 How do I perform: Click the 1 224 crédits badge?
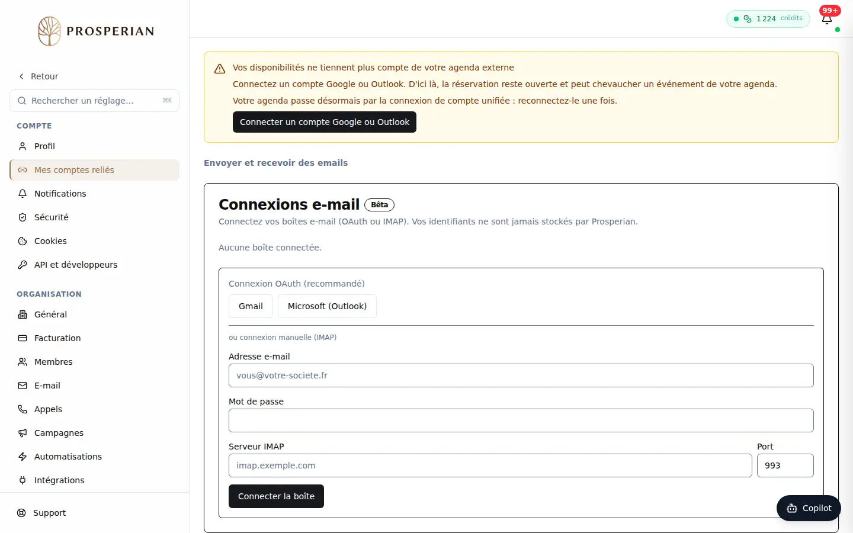tap(768, 18)
